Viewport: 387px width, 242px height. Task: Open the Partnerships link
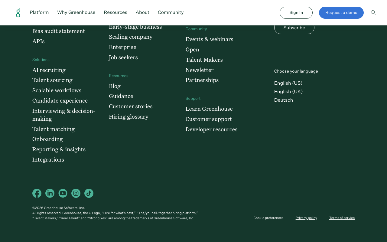click(202, 80)
